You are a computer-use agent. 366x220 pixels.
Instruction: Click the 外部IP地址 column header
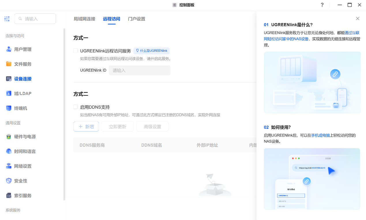[x=207, y=145]
